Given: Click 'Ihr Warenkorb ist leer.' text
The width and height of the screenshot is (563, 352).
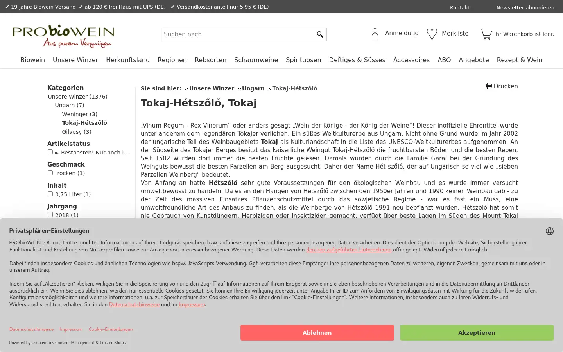Looking at the screenshot, I should [524, 34].
